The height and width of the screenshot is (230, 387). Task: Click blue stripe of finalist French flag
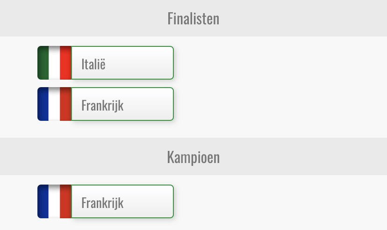pos(43,104)
